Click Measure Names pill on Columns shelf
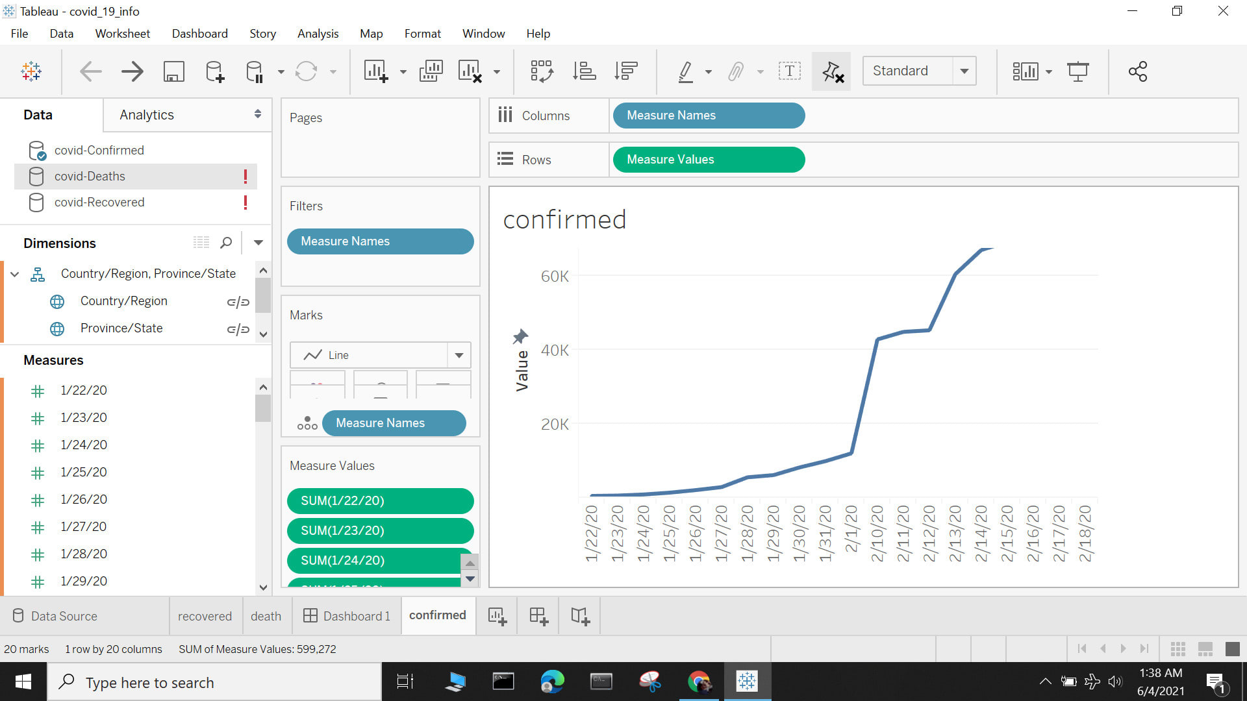Screen dimensions: 1247x701 tap(709, 116)
